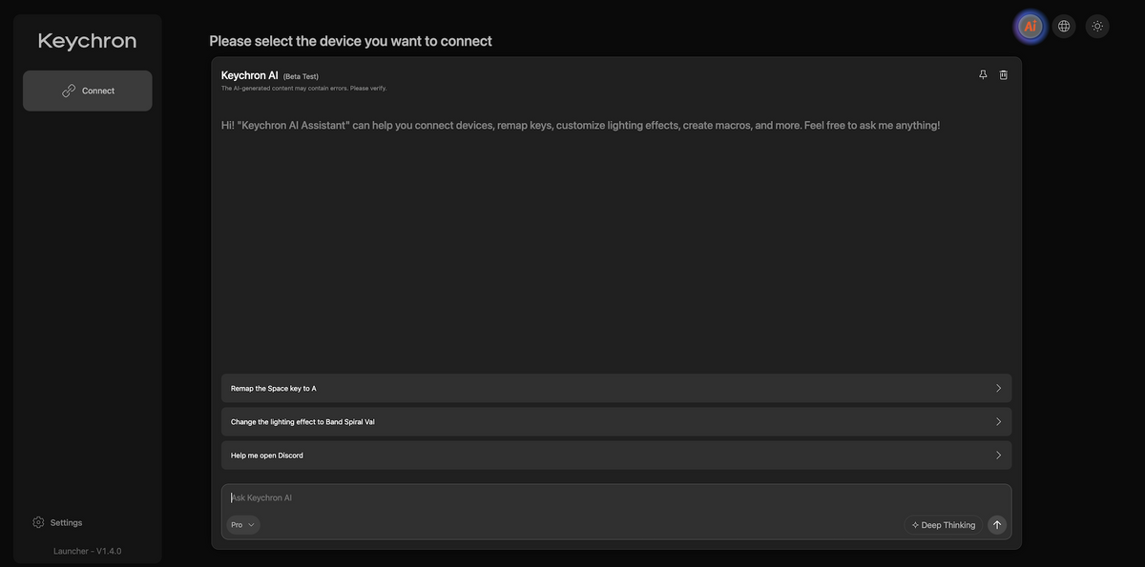Toggle light theme with sun icon
This screenshot has height=567, width=1145.
coord(1097,27)
